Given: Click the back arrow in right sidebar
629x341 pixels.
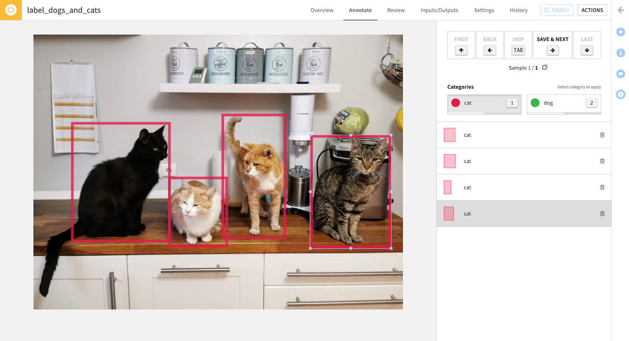Looking at the screenshot, I should [x=621, y=10].
